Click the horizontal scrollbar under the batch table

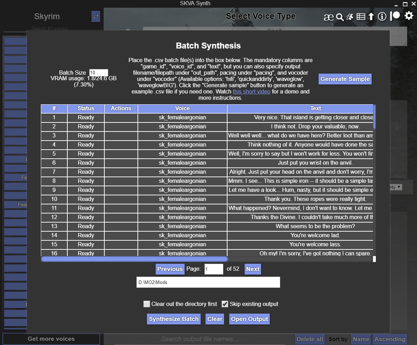click(134, 259)
